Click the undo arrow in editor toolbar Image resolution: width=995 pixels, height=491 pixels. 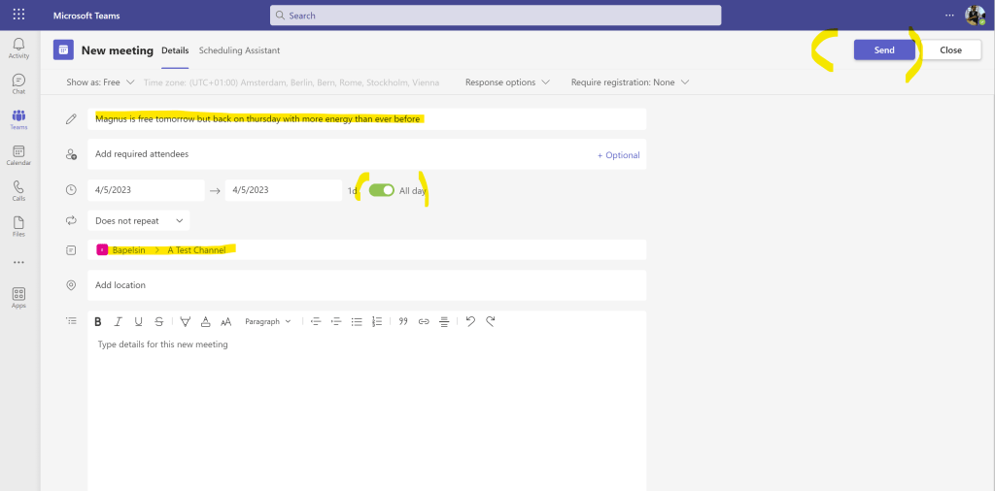pos(470,322)
